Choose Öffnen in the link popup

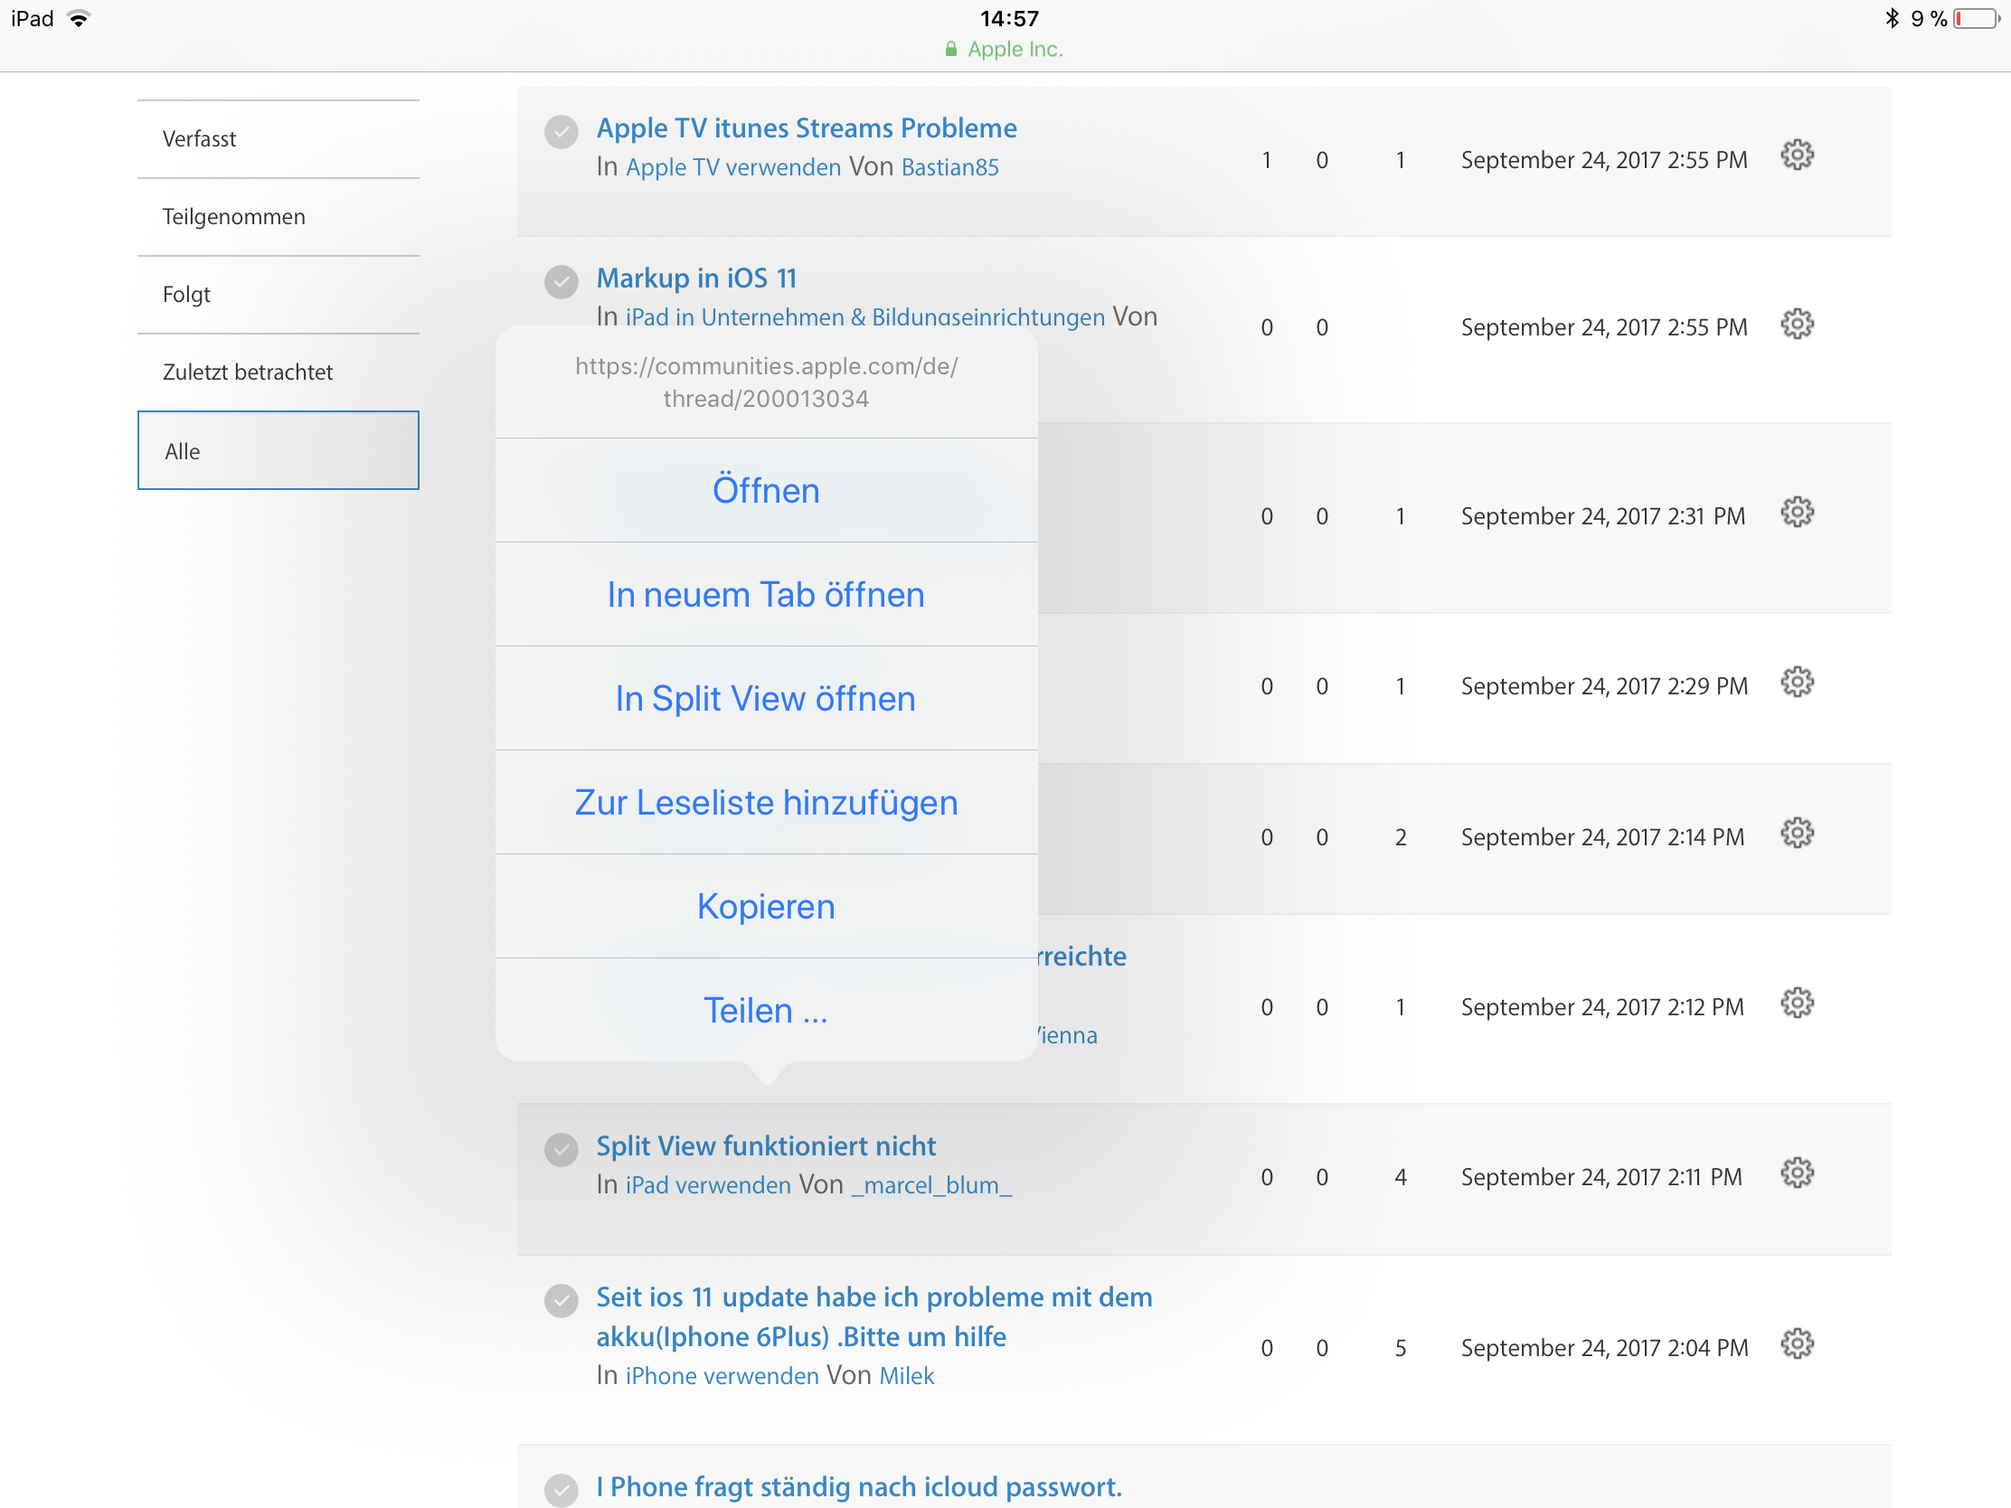[766, 491]
